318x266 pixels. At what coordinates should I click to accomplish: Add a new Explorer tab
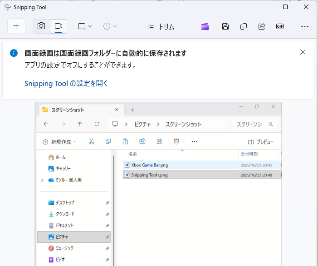pyautogui.click(x=132, y=110)
